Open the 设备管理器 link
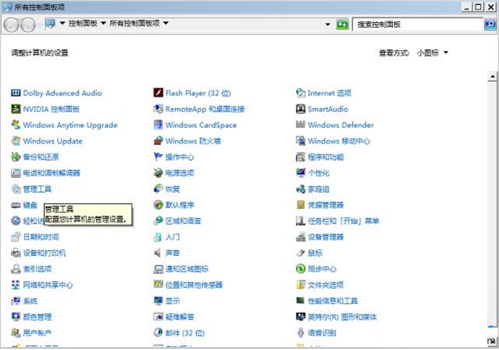499x350 pixels. (x=326, y=237)
